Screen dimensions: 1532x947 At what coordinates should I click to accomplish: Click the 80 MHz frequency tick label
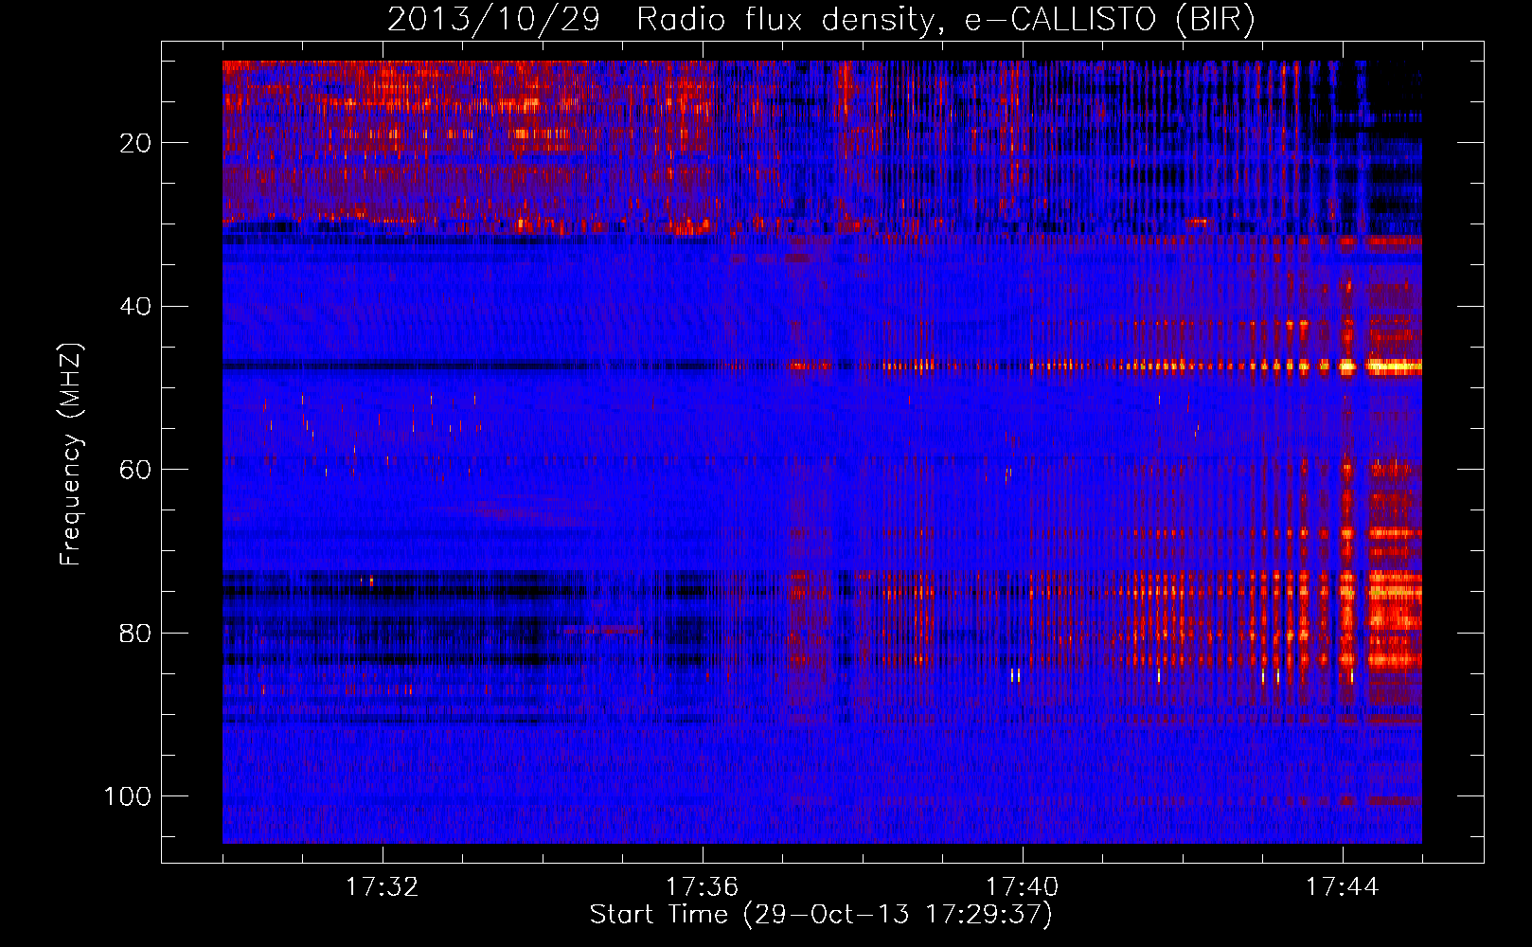[135, 633]
